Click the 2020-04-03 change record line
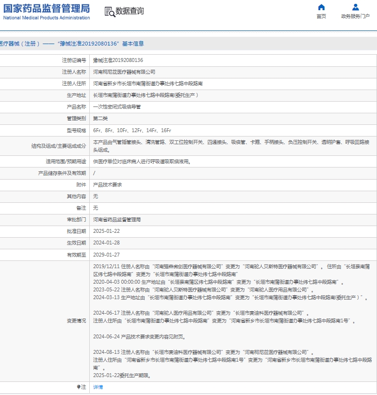 point(218,282)
